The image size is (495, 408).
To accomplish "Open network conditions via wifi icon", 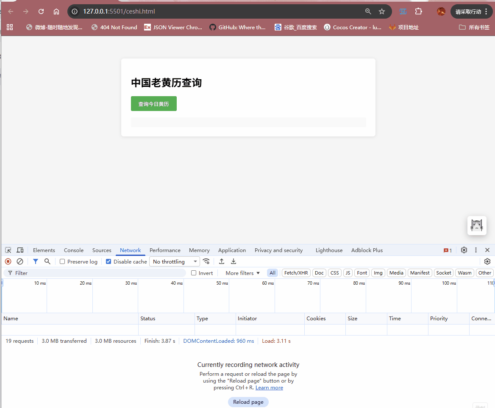I will click(x=206, y=261).
